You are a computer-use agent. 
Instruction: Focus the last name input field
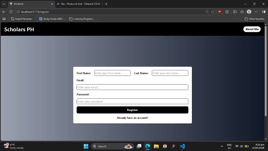tap(170, 73)
